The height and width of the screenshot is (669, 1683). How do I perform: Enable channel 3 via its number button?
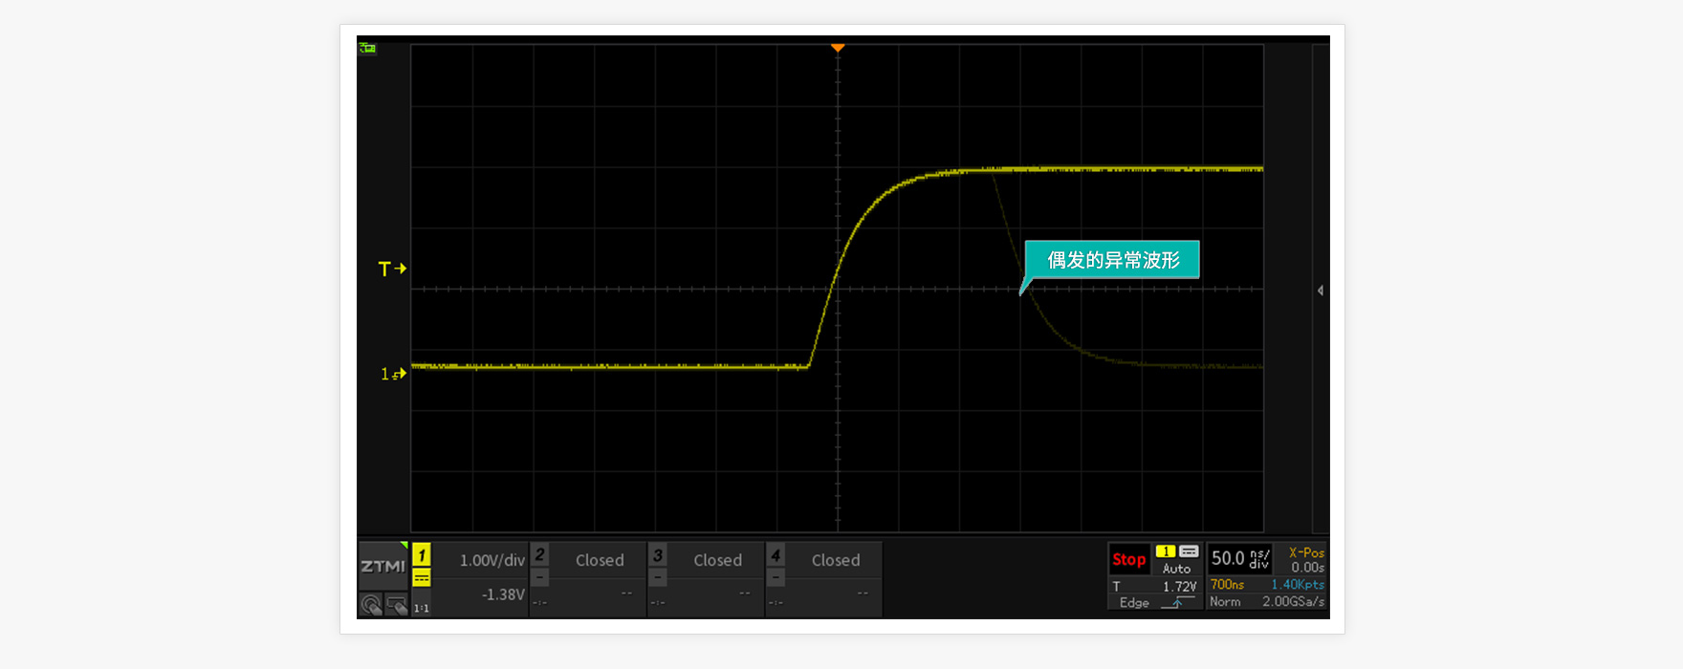658,555
